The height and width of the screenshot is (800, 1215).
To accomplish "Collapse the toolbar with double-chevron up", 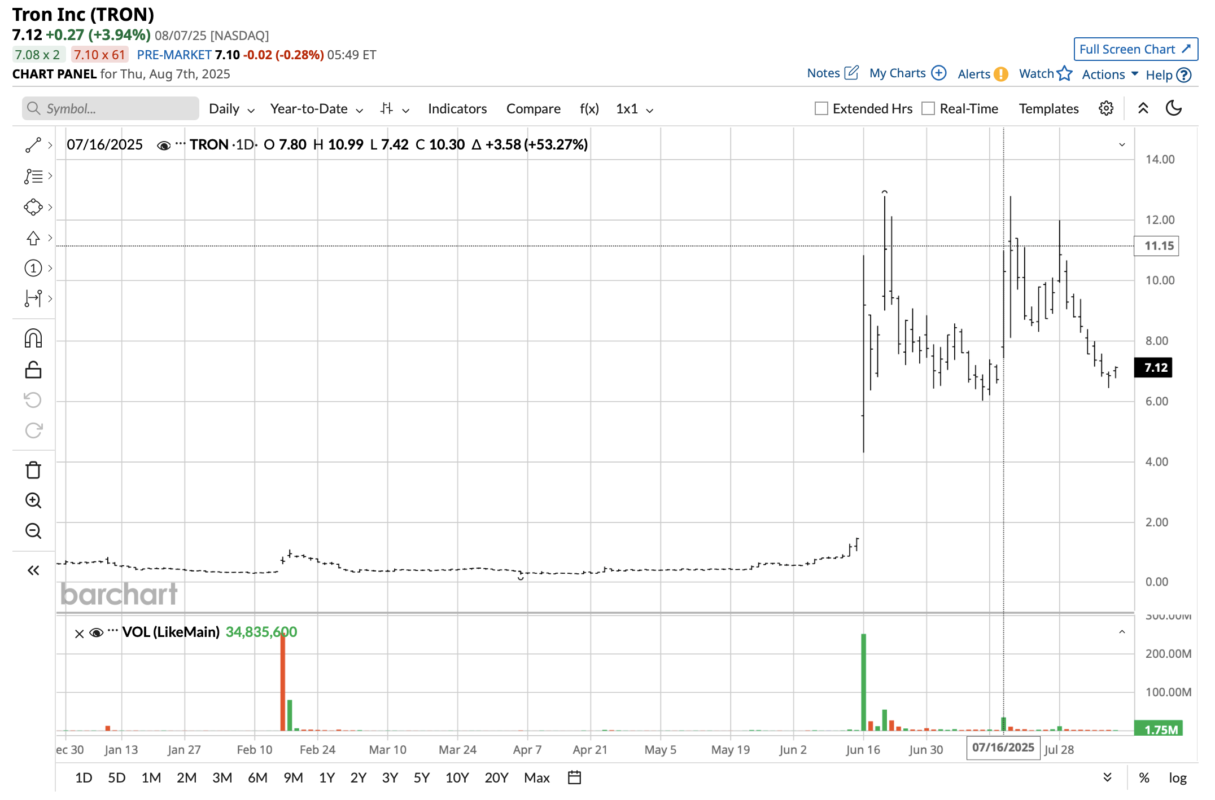I will (1143, 108).
